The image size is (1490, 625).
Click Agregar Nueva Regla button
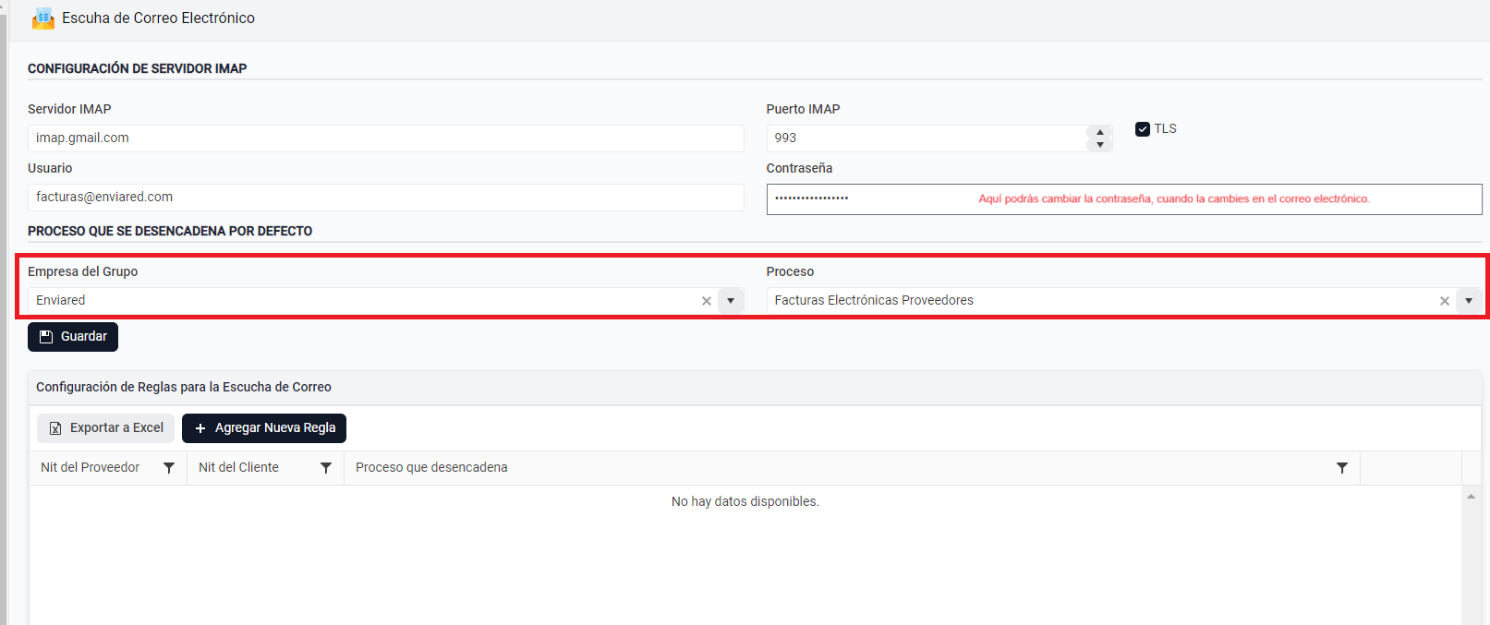pyautogui.click(x=264, y=428)
